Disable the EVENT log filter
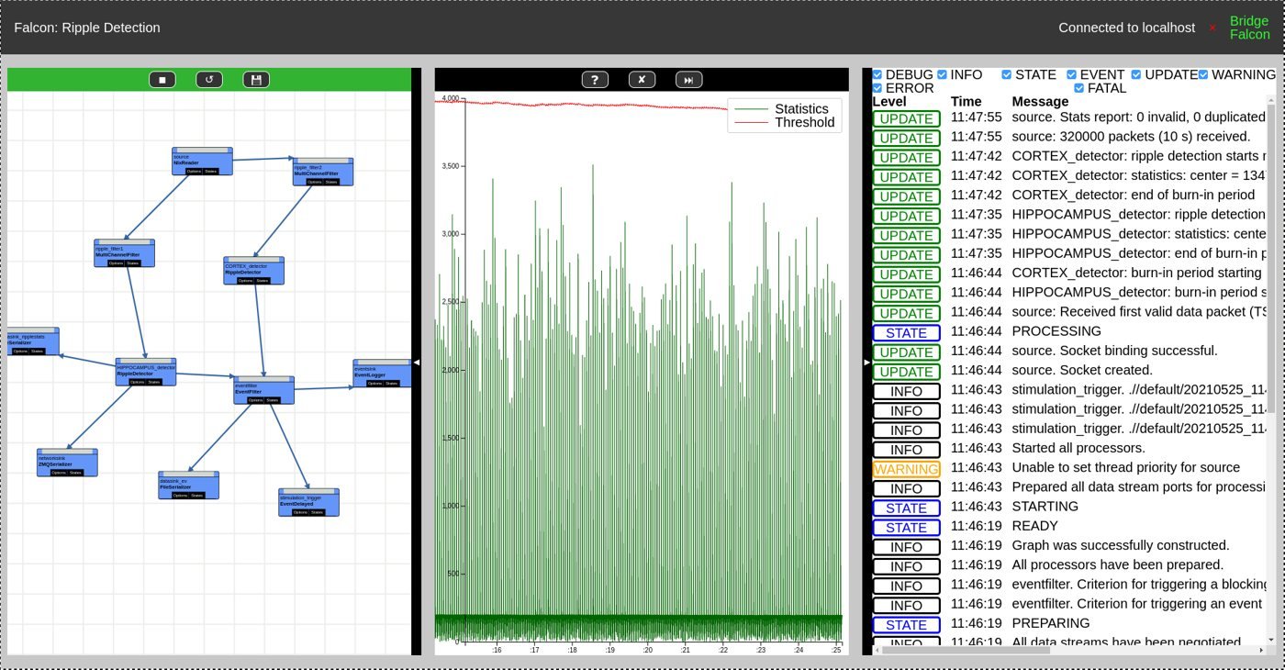1285x670 pixels. [x=1071, y=74]
